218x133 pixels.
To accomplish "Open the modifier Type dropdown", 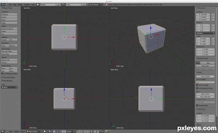I will tap(9, 87).
